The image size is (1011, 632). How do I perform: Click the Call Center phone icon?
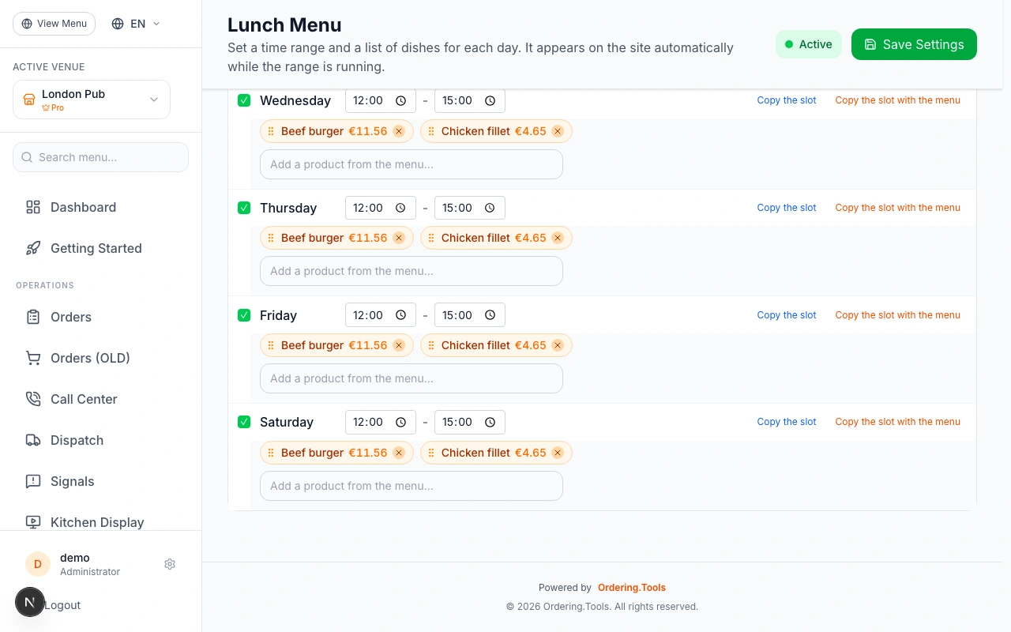(33, 399)
